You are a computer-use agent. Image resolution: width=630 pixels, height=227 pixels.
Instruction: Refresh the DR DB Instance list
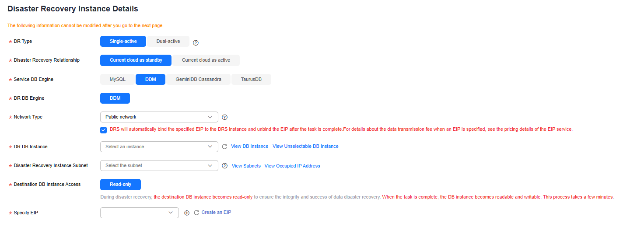[224, 147]
